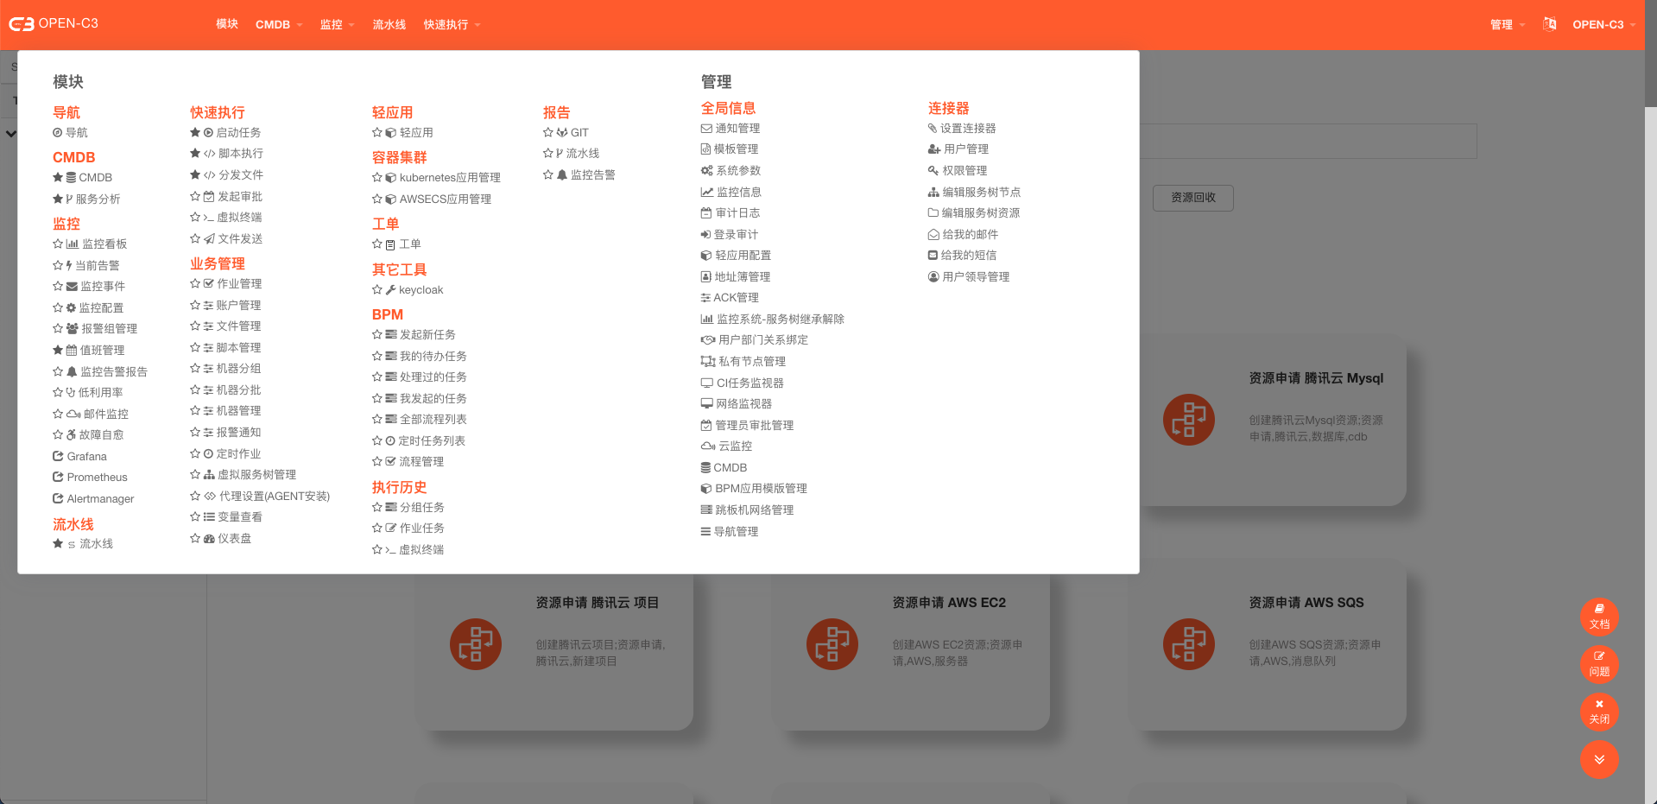The height and width of the screenshot is (804, 1657).
Task: Click the 权限管理 key icon
Action: click(933, 170)
